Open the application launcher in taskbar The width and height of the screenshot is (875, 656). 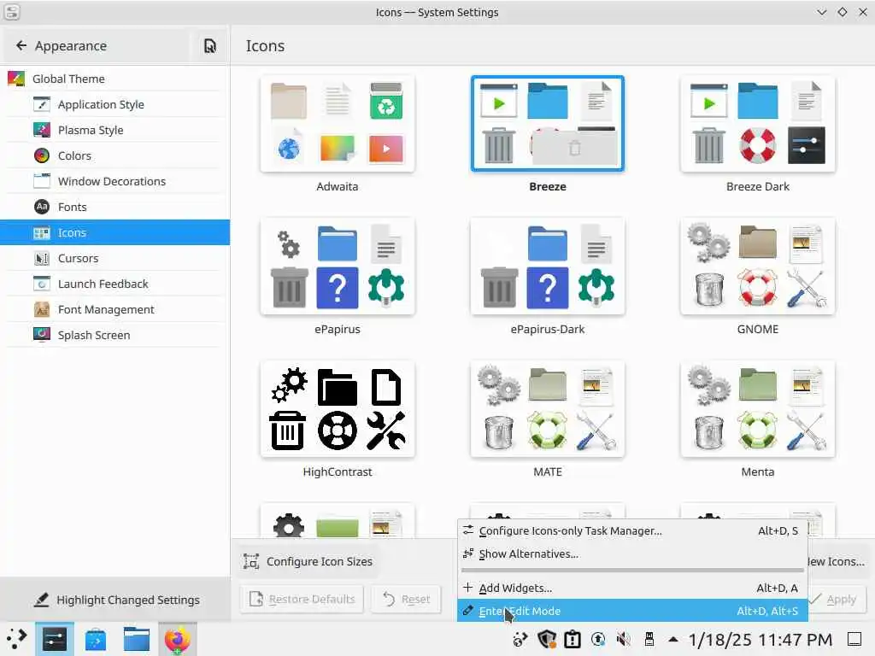(17, 639)
